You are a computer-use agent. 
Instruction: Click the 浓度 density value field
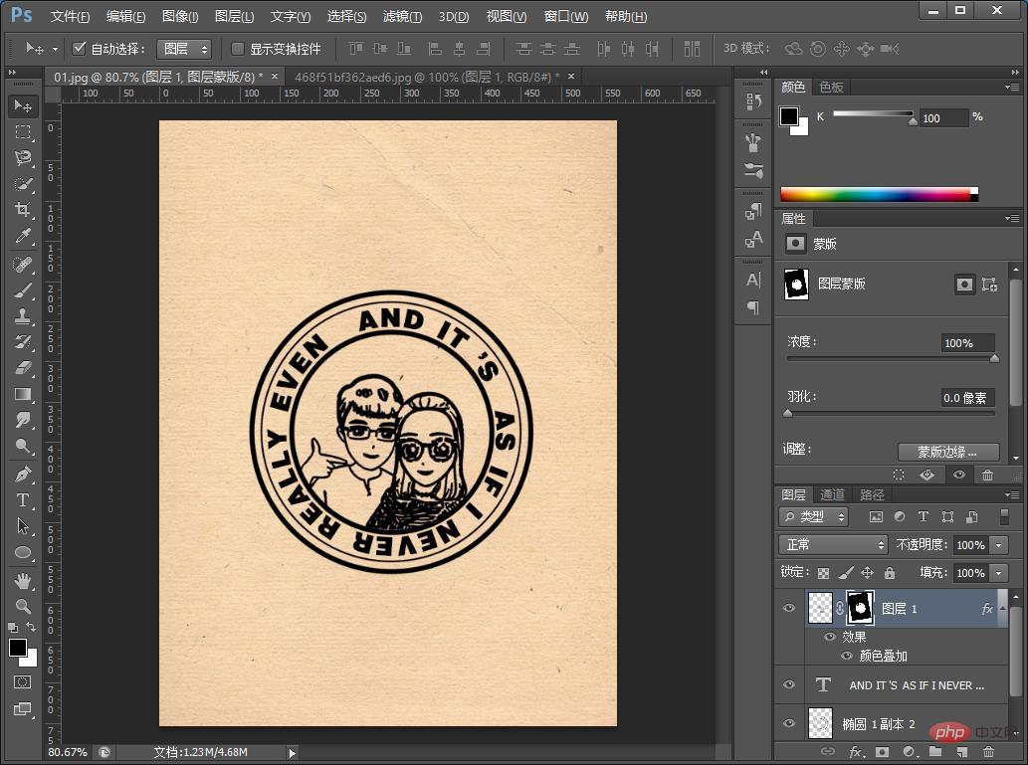tap(967, 343)
